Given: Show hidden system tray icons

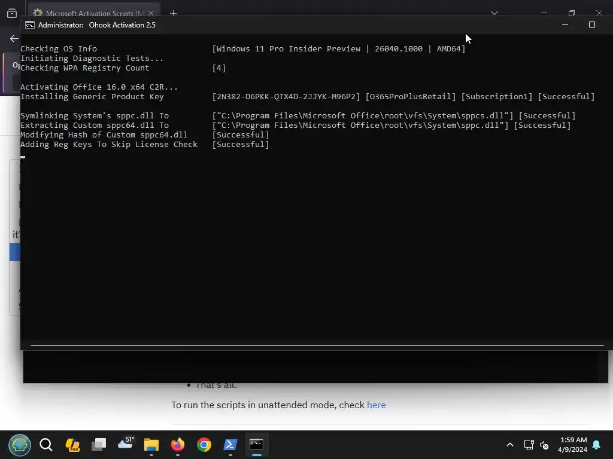Looking at the screenshot, I should point(510,445).
